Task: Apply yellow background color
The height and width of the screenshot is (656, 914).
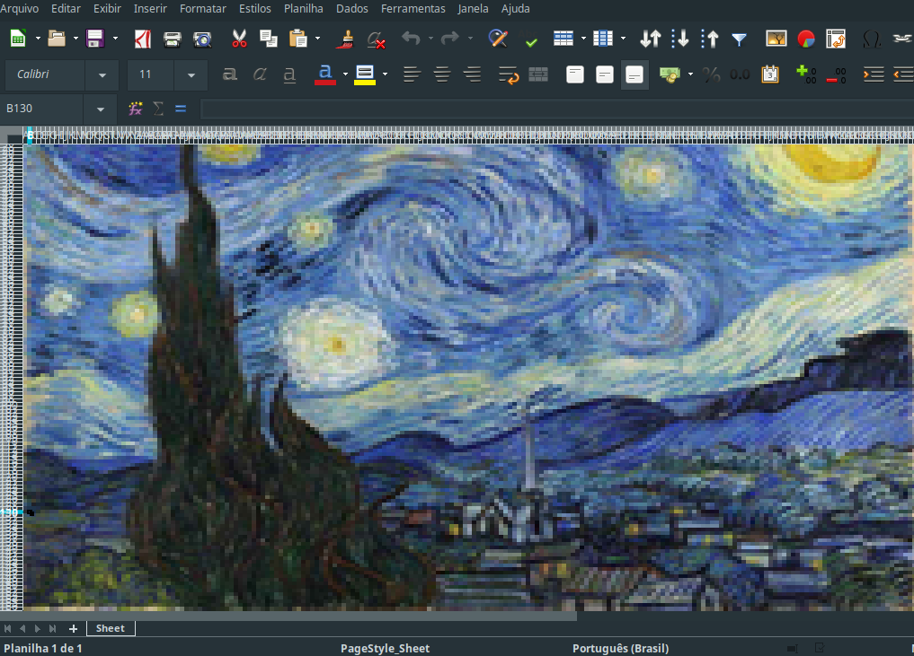Action: pos(365,74)
